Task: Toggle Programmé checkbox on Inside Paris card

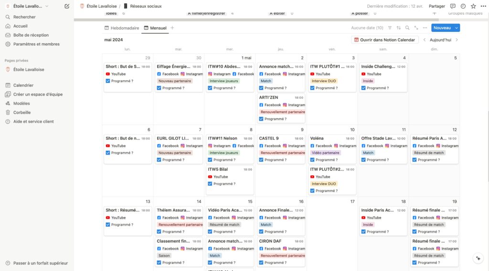Action: click(x=363, y=232)
